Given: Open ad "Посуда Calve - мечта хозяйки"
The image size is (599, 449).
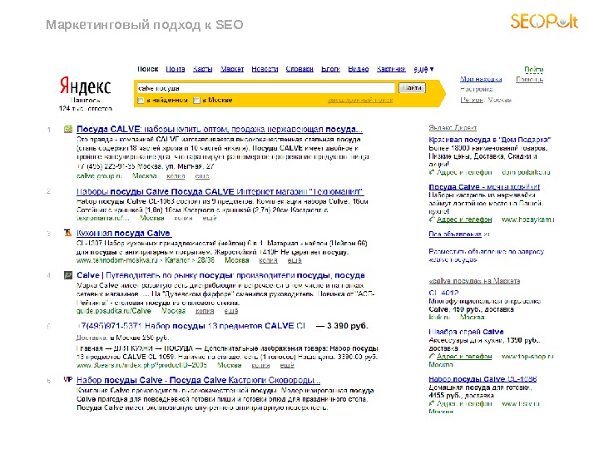Looking at the screenshot, I should tap(484, 187).
